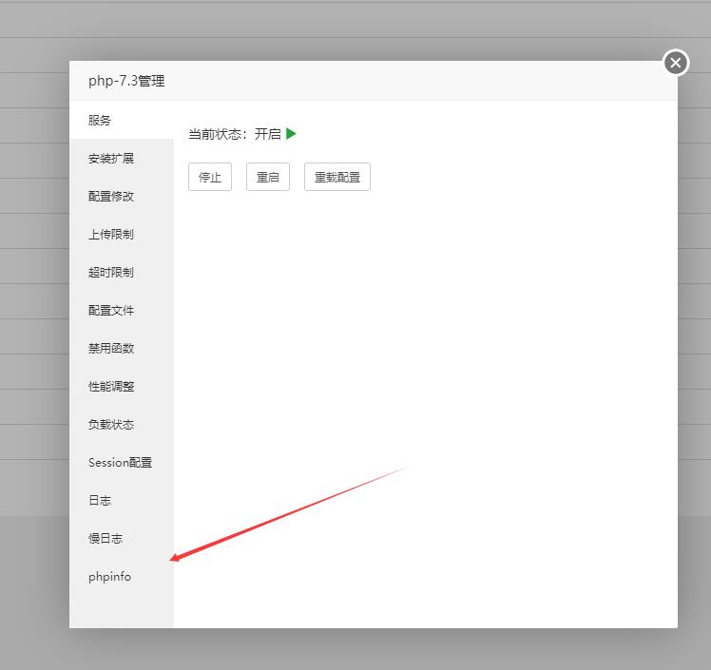Click the green running status triangle icon
This screenshot has width=711, height=670.
pos(291,134)
